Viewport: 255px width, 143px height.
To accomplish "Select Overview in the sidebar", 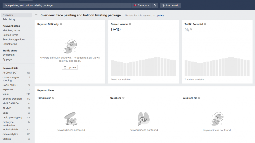I will point(16,15).
